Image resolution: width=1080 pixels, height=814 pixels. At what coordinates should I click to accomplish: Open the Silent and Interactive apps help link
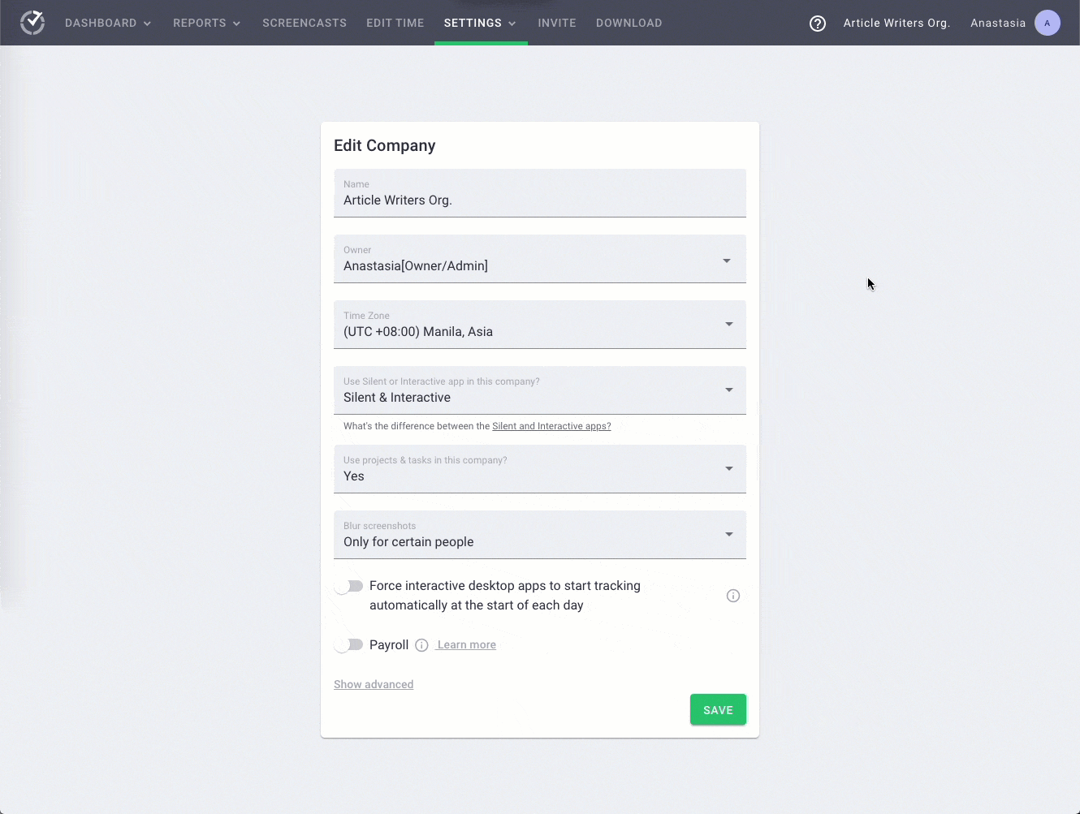tap(551, 425)
